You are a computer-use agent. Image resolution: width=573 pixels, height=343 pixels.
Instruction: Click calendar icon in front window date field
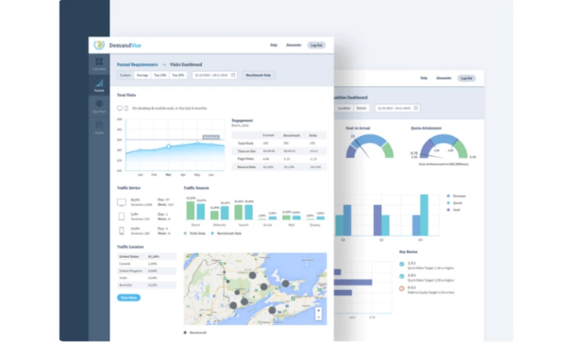pyautogui.click(x=233, y=75)
